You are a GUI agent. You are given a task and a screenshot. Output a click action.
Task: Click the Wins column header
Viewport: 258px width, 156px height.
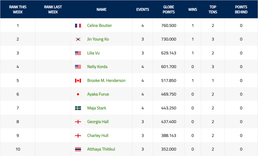point(193,9)
